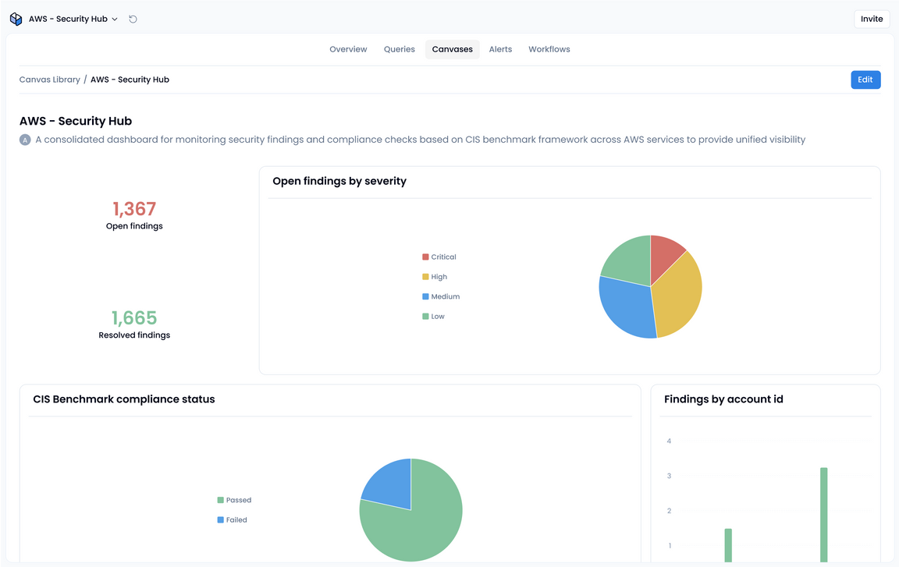Click the Open findings by severity title
899x567 pixels.
point(339,181)
